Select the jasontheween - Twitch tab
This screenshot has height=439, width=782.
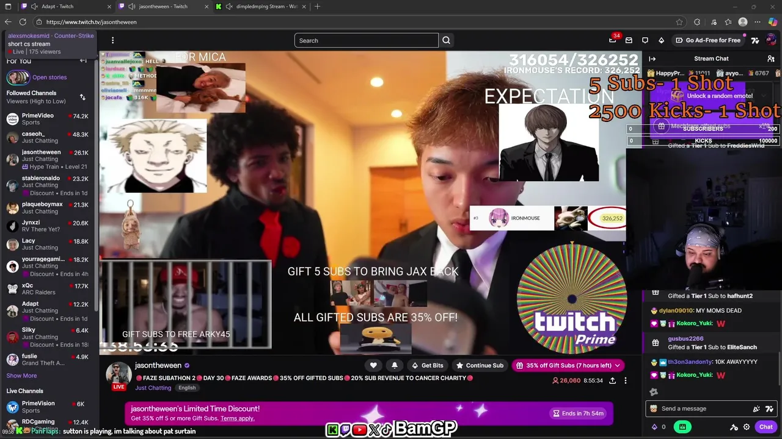pyautogui.click(x=163, y=6)
